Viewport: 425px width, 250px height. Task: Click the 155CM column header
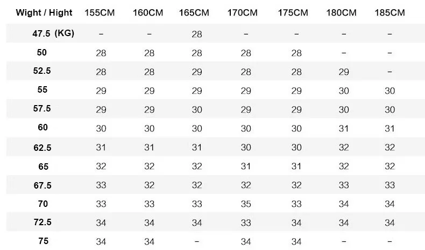[100, 13]
